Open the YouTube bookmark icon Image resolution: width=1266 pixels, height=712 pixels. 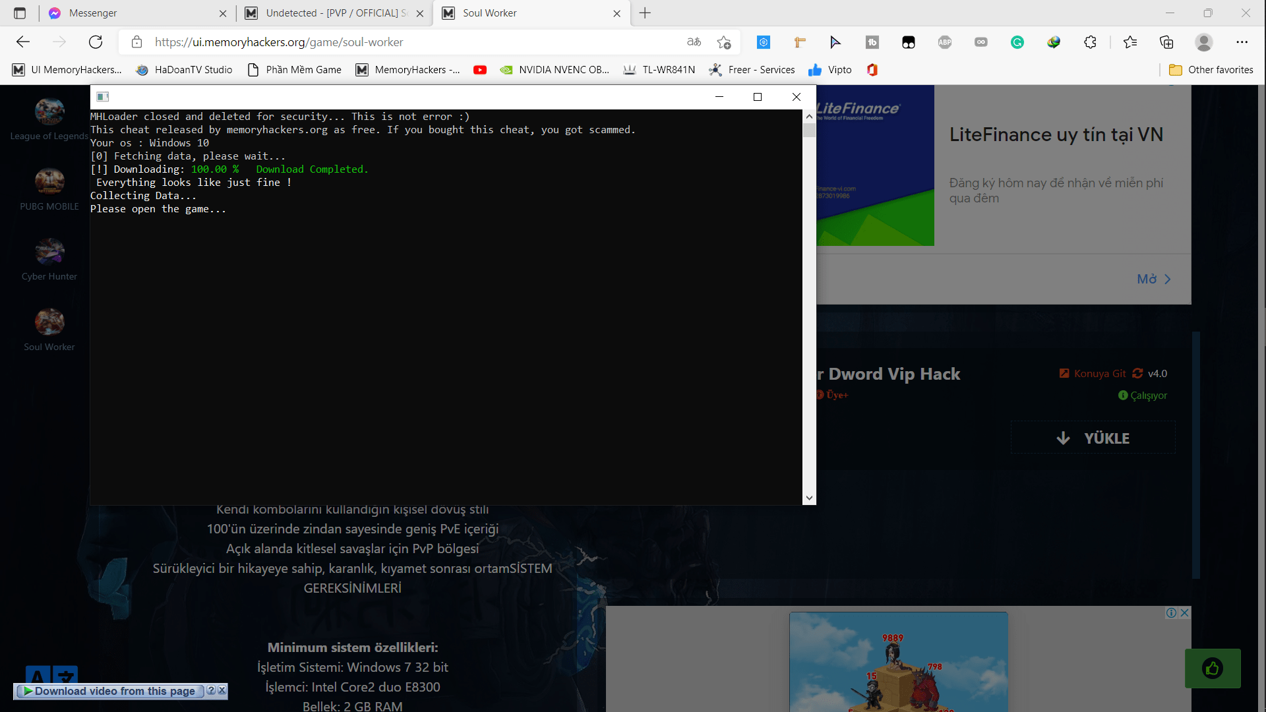[480, 70]
